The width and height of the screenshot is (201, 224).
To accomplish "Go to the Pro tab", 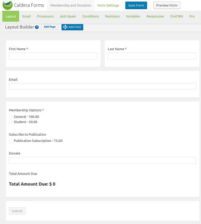I will [x=192, y=16].
